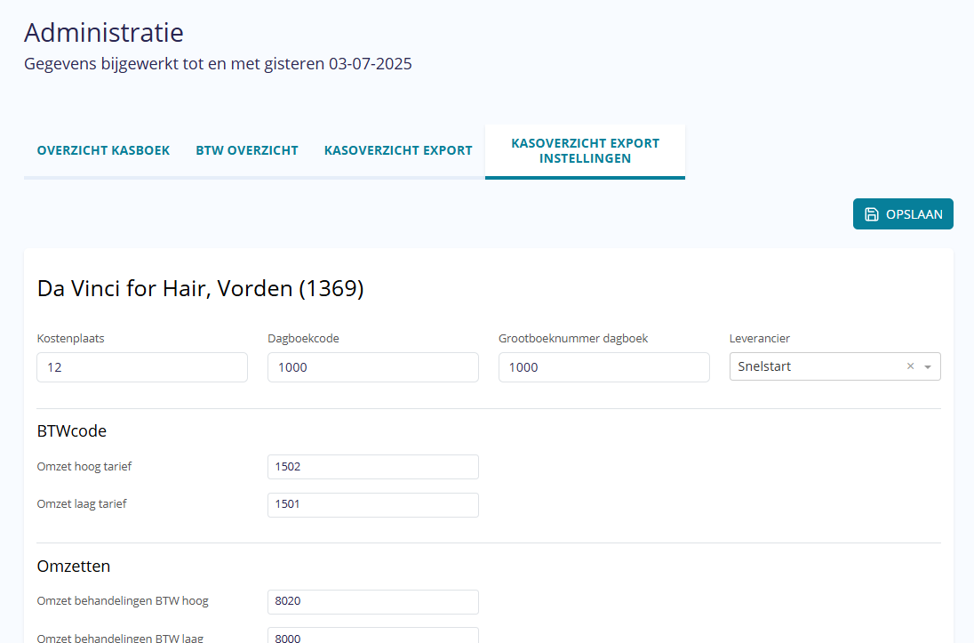Switch to the Overzicht Kasboek tab
The image size is (974, 643).
tap(103, 150)
